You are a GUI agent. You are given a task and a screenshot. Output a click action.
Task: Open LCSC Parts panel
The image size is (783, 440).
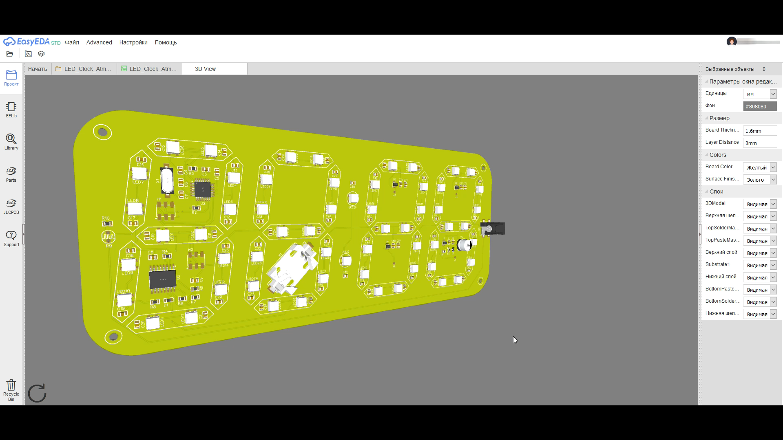[11, 174]
